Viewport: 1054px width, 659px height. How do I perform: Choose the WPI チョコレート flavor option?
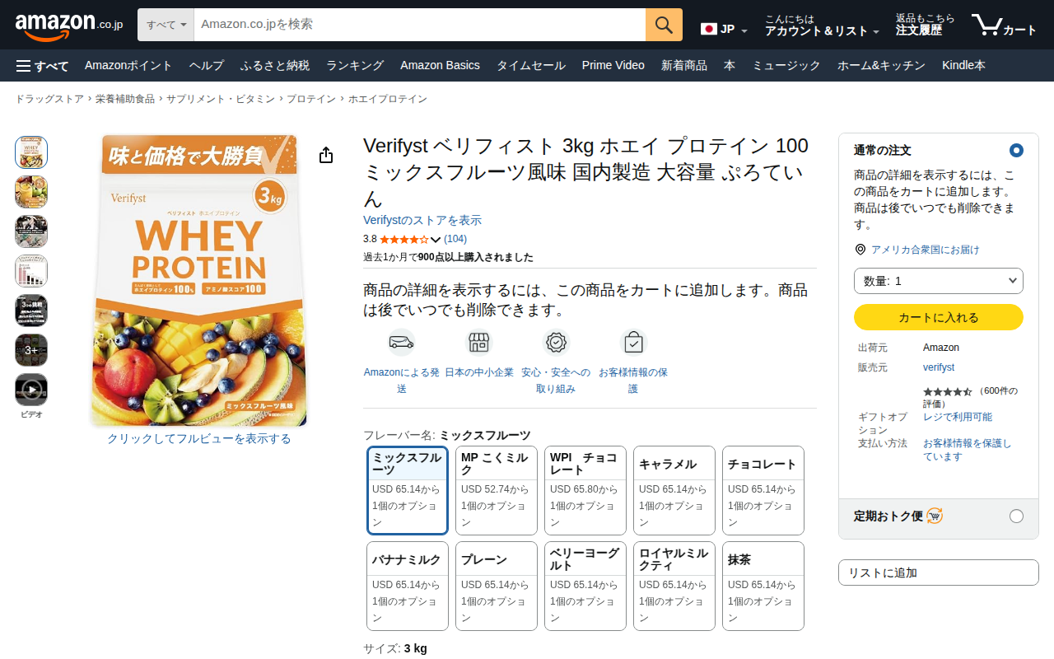pos(585,490)
